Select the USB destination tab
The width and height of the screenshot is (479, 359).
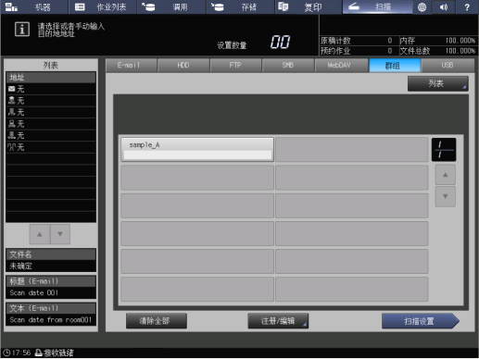[447, 66]
